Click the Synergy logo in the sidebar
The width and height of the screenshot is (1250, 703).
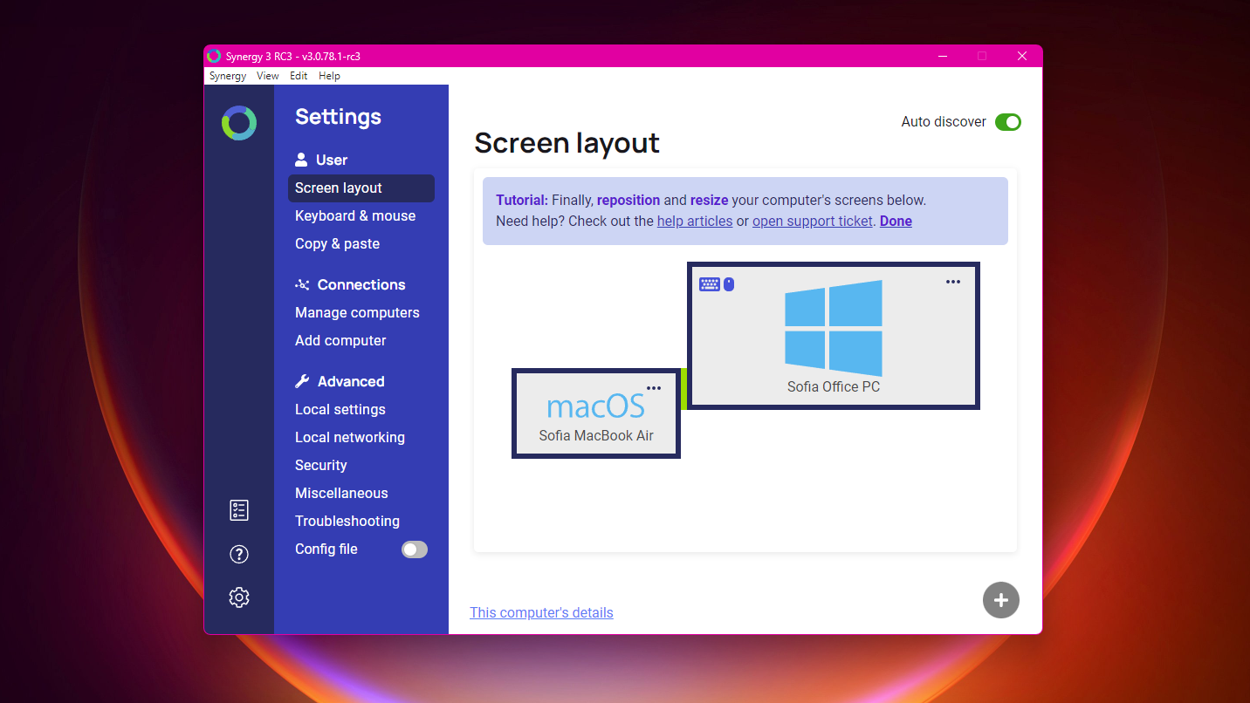239,123
